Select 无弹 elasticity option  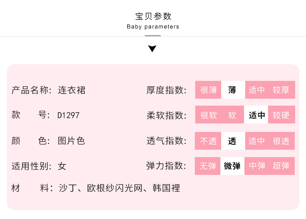208,166
